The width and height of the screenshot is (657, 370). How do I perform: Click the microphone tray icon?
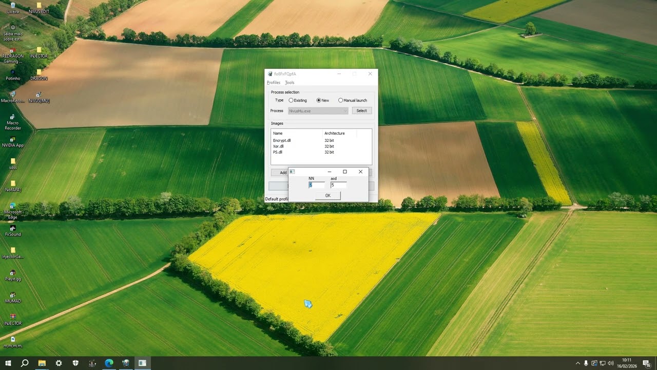[586, 363]
